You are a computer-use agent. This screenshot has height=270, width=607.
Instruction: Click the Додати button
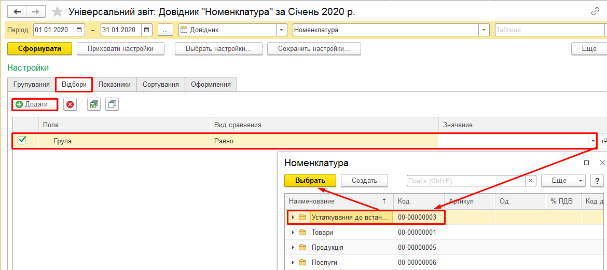click(35, 104)
